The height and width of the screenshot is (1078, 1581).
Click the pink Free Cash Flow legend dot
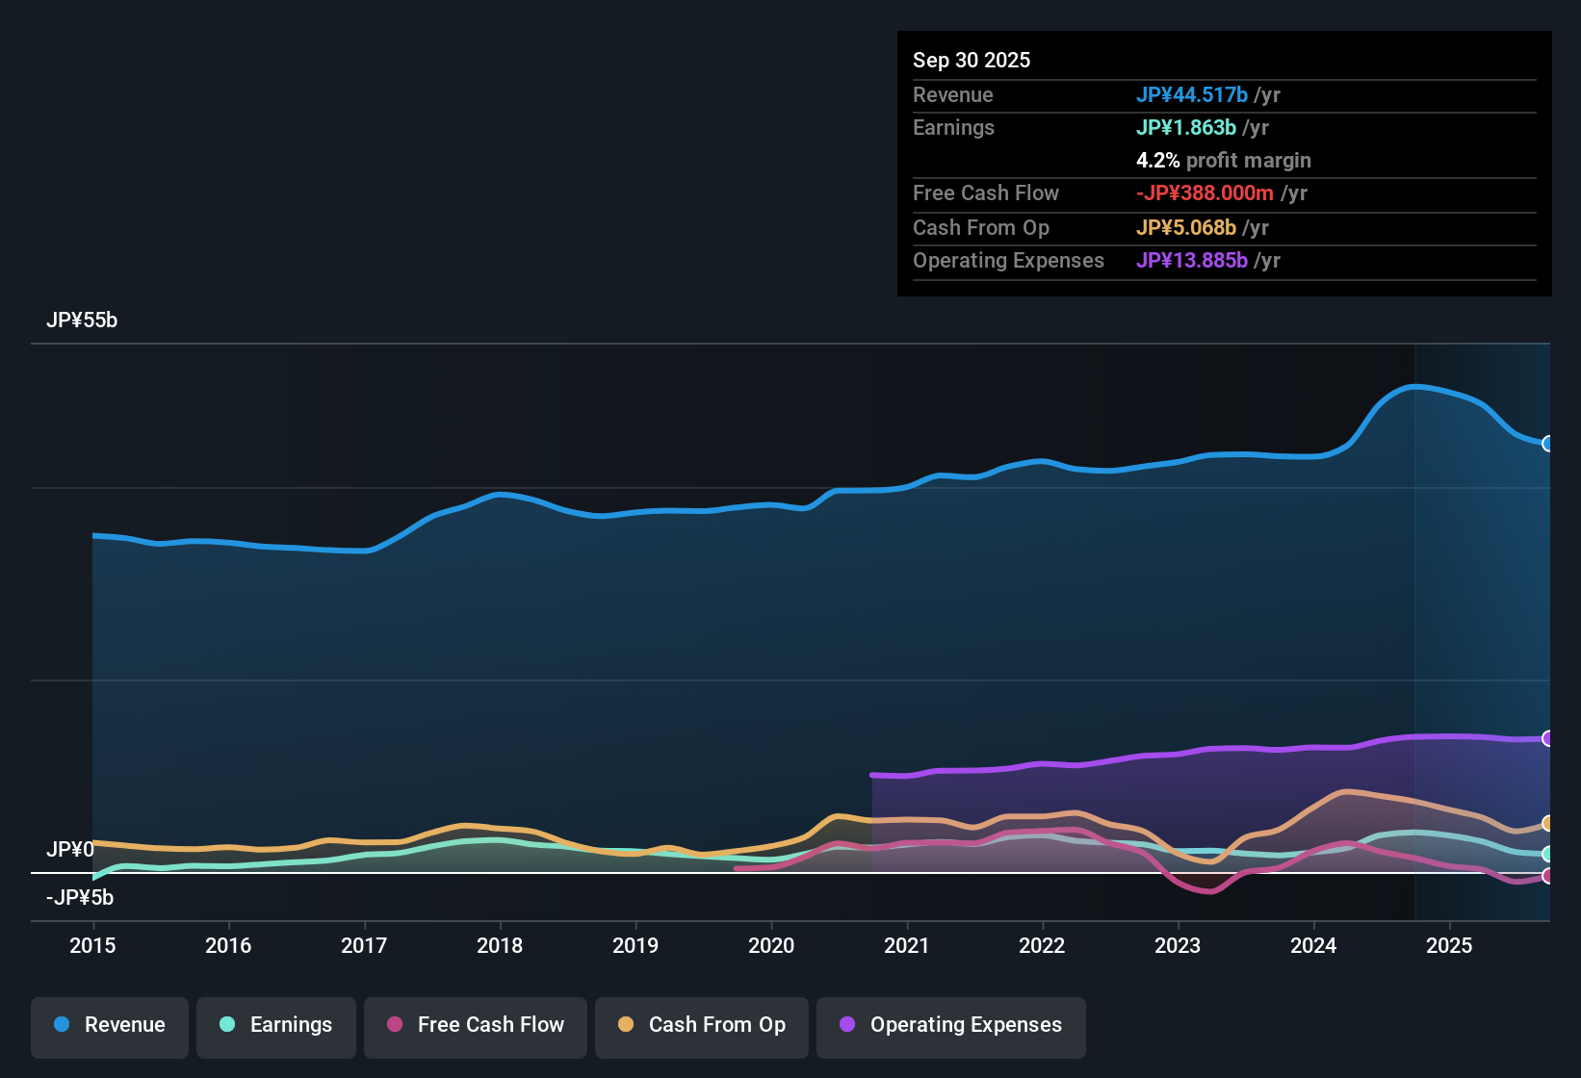click(x=394, y=1025)
